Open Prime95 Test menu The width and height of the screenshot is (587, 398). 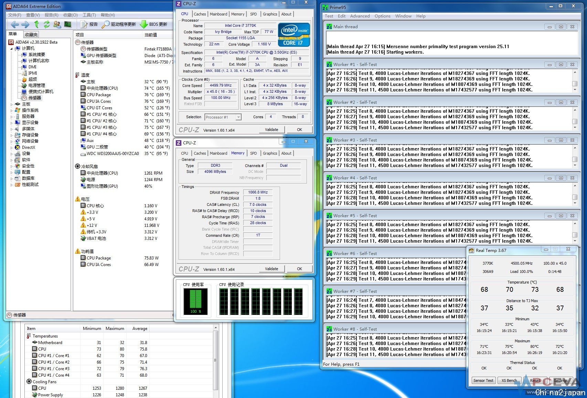pos(329,16)
